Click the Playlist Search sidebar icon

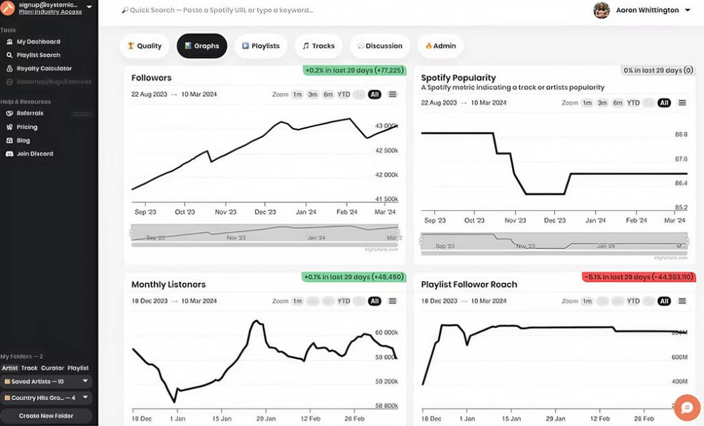coord(10,55)
